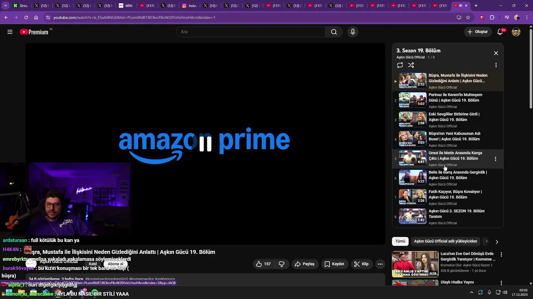Image resolution: width=533 pixels, height=299 pixels.
Task: Open options for Olaylı Htalks Yayını
Action: 501,283
